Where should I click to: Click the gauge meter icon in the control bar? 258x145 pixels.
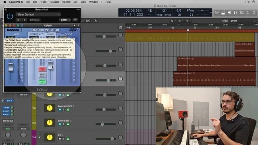click(x=242, y=12)
